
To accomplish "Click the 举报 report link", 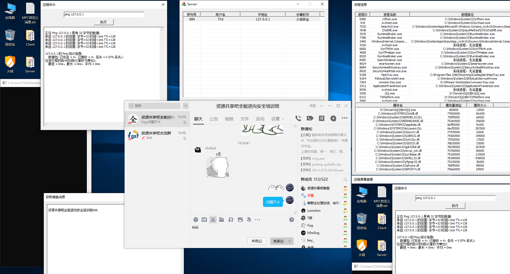I will 312,106.
